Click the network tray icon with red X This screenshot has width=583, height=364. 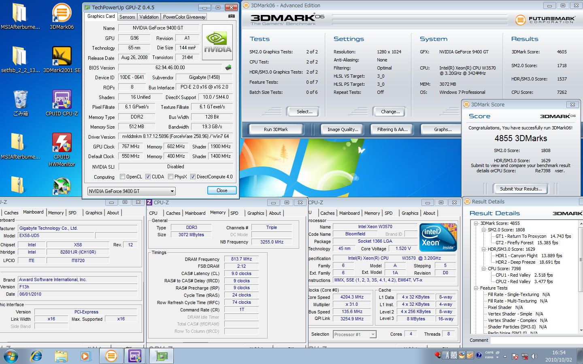click(x=525, y=356)
